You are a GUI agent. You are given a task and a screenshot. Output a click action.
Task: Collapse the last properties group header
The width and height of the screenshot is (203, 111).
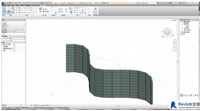[24, 42]
